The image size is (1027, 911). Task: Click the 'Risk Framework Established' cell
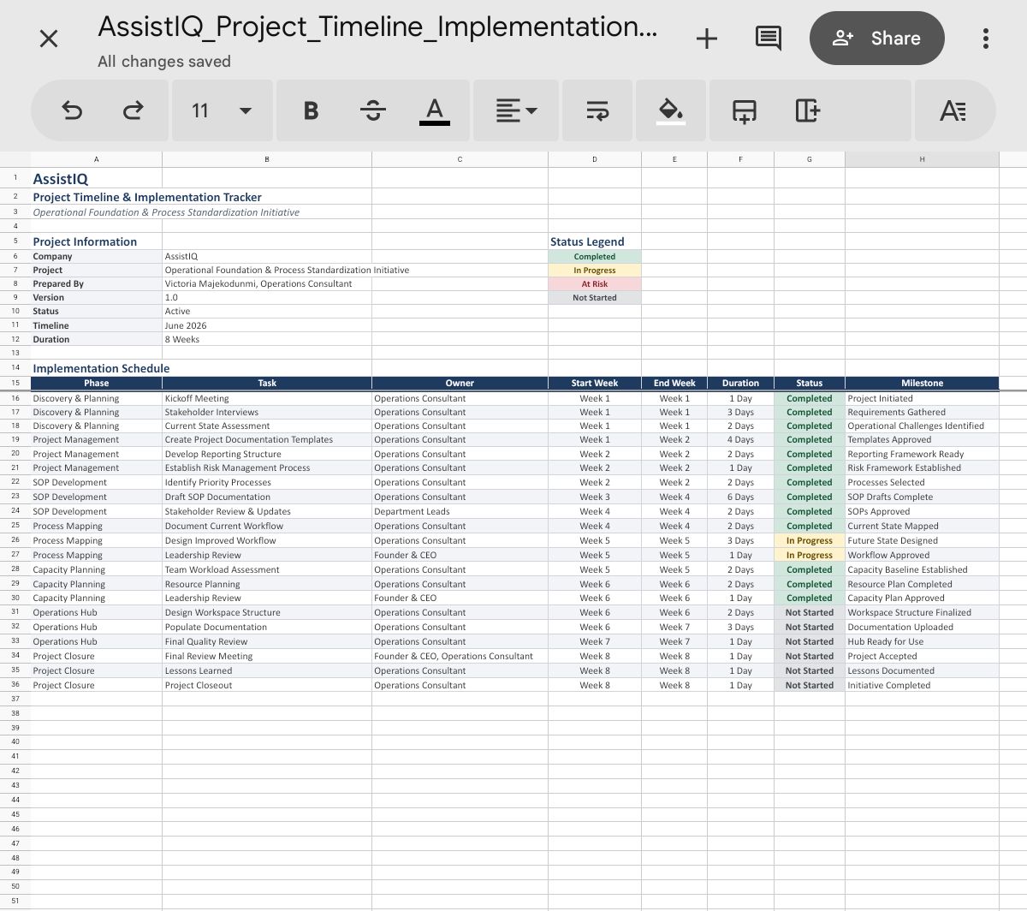click(922, 467)
